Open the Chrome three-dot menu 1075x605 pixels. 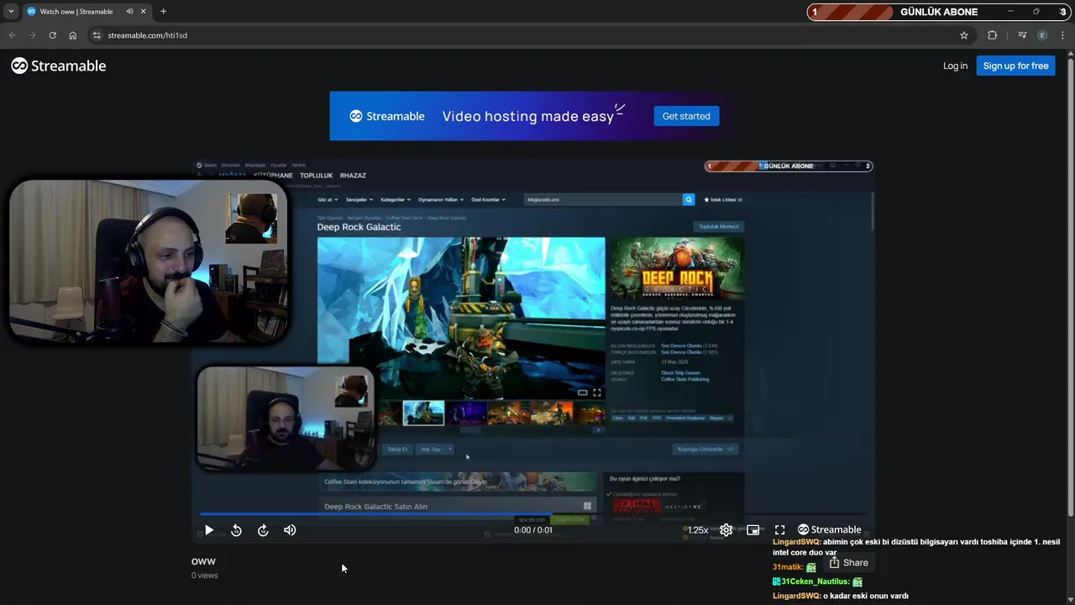(x=1062, y=35)
